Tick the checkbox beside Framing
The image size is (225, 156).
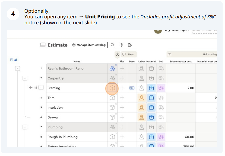pos(41,88)
